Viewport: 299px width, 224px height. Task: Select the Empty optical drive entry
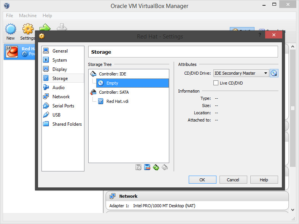[132, 83]
